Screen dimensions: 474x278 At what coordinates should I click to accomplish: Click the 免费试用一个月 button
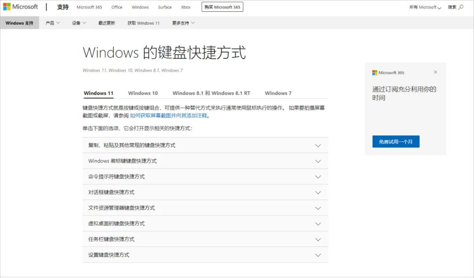396,142
